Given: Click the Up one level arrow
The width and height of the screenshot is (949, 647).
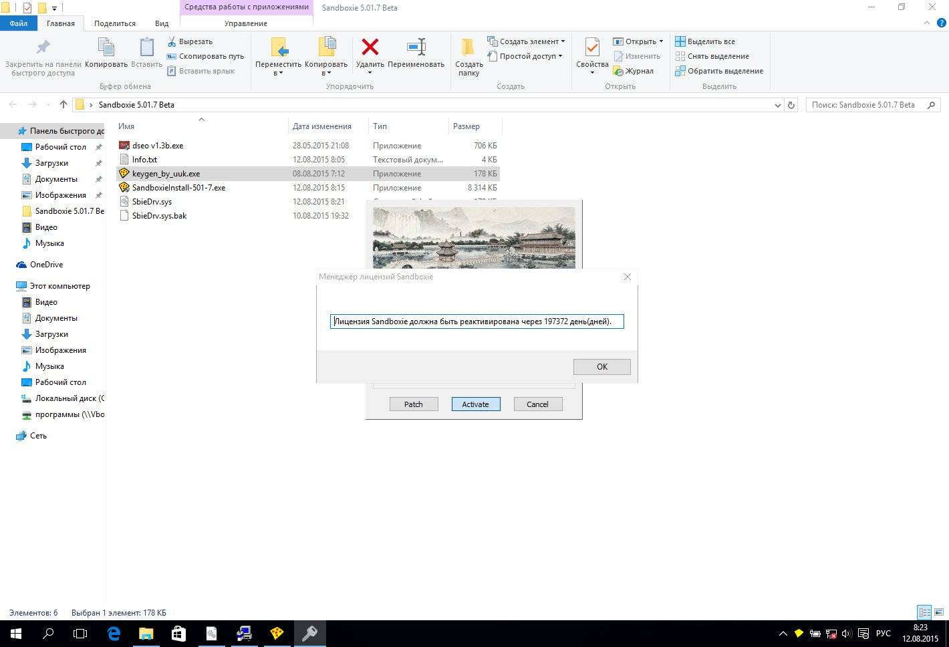Looking at the screenshot, I should (x=63, y=105).
